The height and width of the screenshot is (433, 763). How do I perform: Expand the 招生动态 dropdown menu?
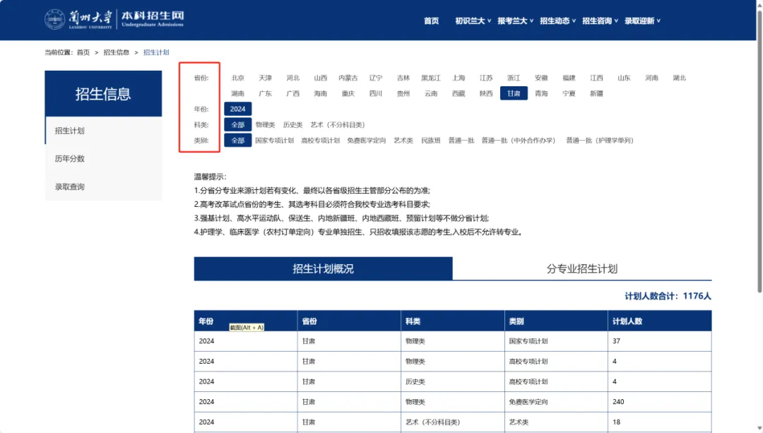click(557, 21)
